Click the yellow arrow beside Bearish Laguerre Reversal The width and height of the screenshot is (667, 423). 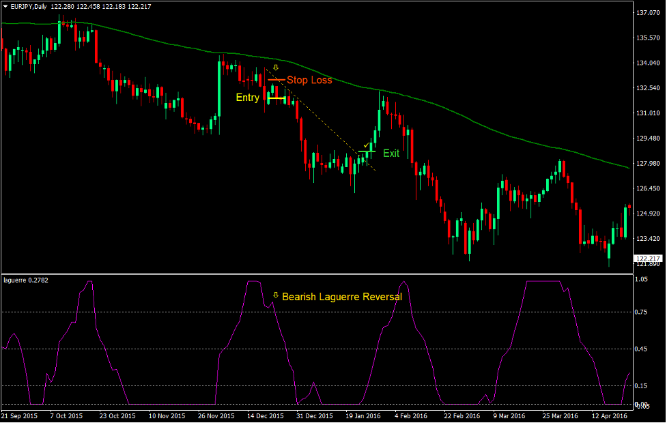pyautogui.click(x=276, y=296)
